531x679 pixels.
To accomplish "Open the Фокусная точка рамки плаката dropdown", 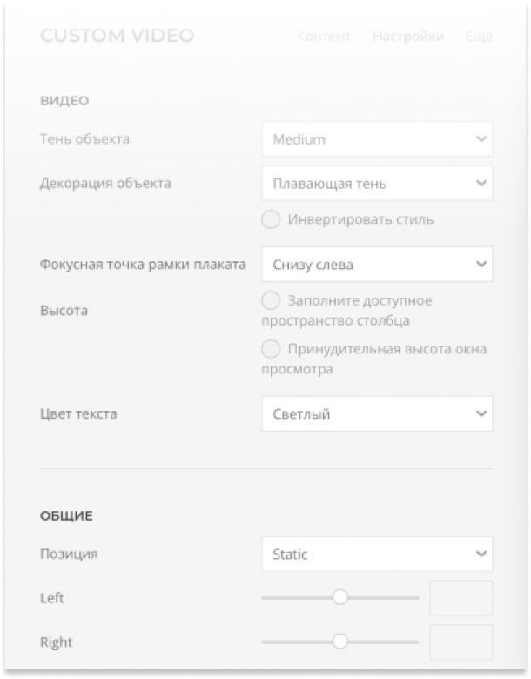I will (377, 264).
